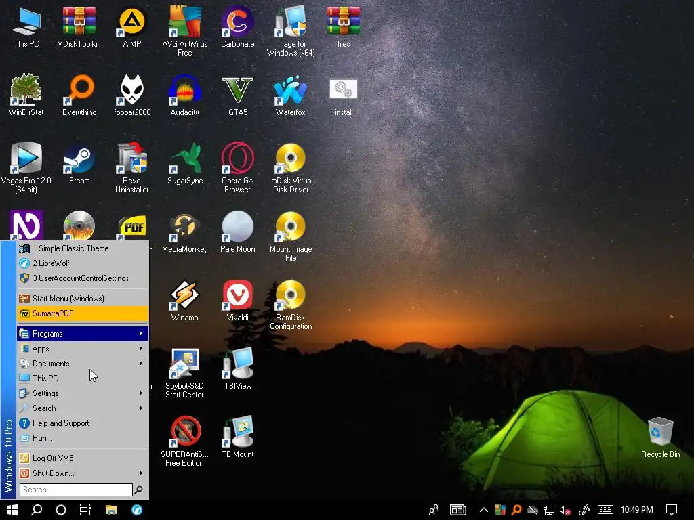The image size is (694, 520).
Task: Select the TBIView icon
Action: (x=238, y=368)
